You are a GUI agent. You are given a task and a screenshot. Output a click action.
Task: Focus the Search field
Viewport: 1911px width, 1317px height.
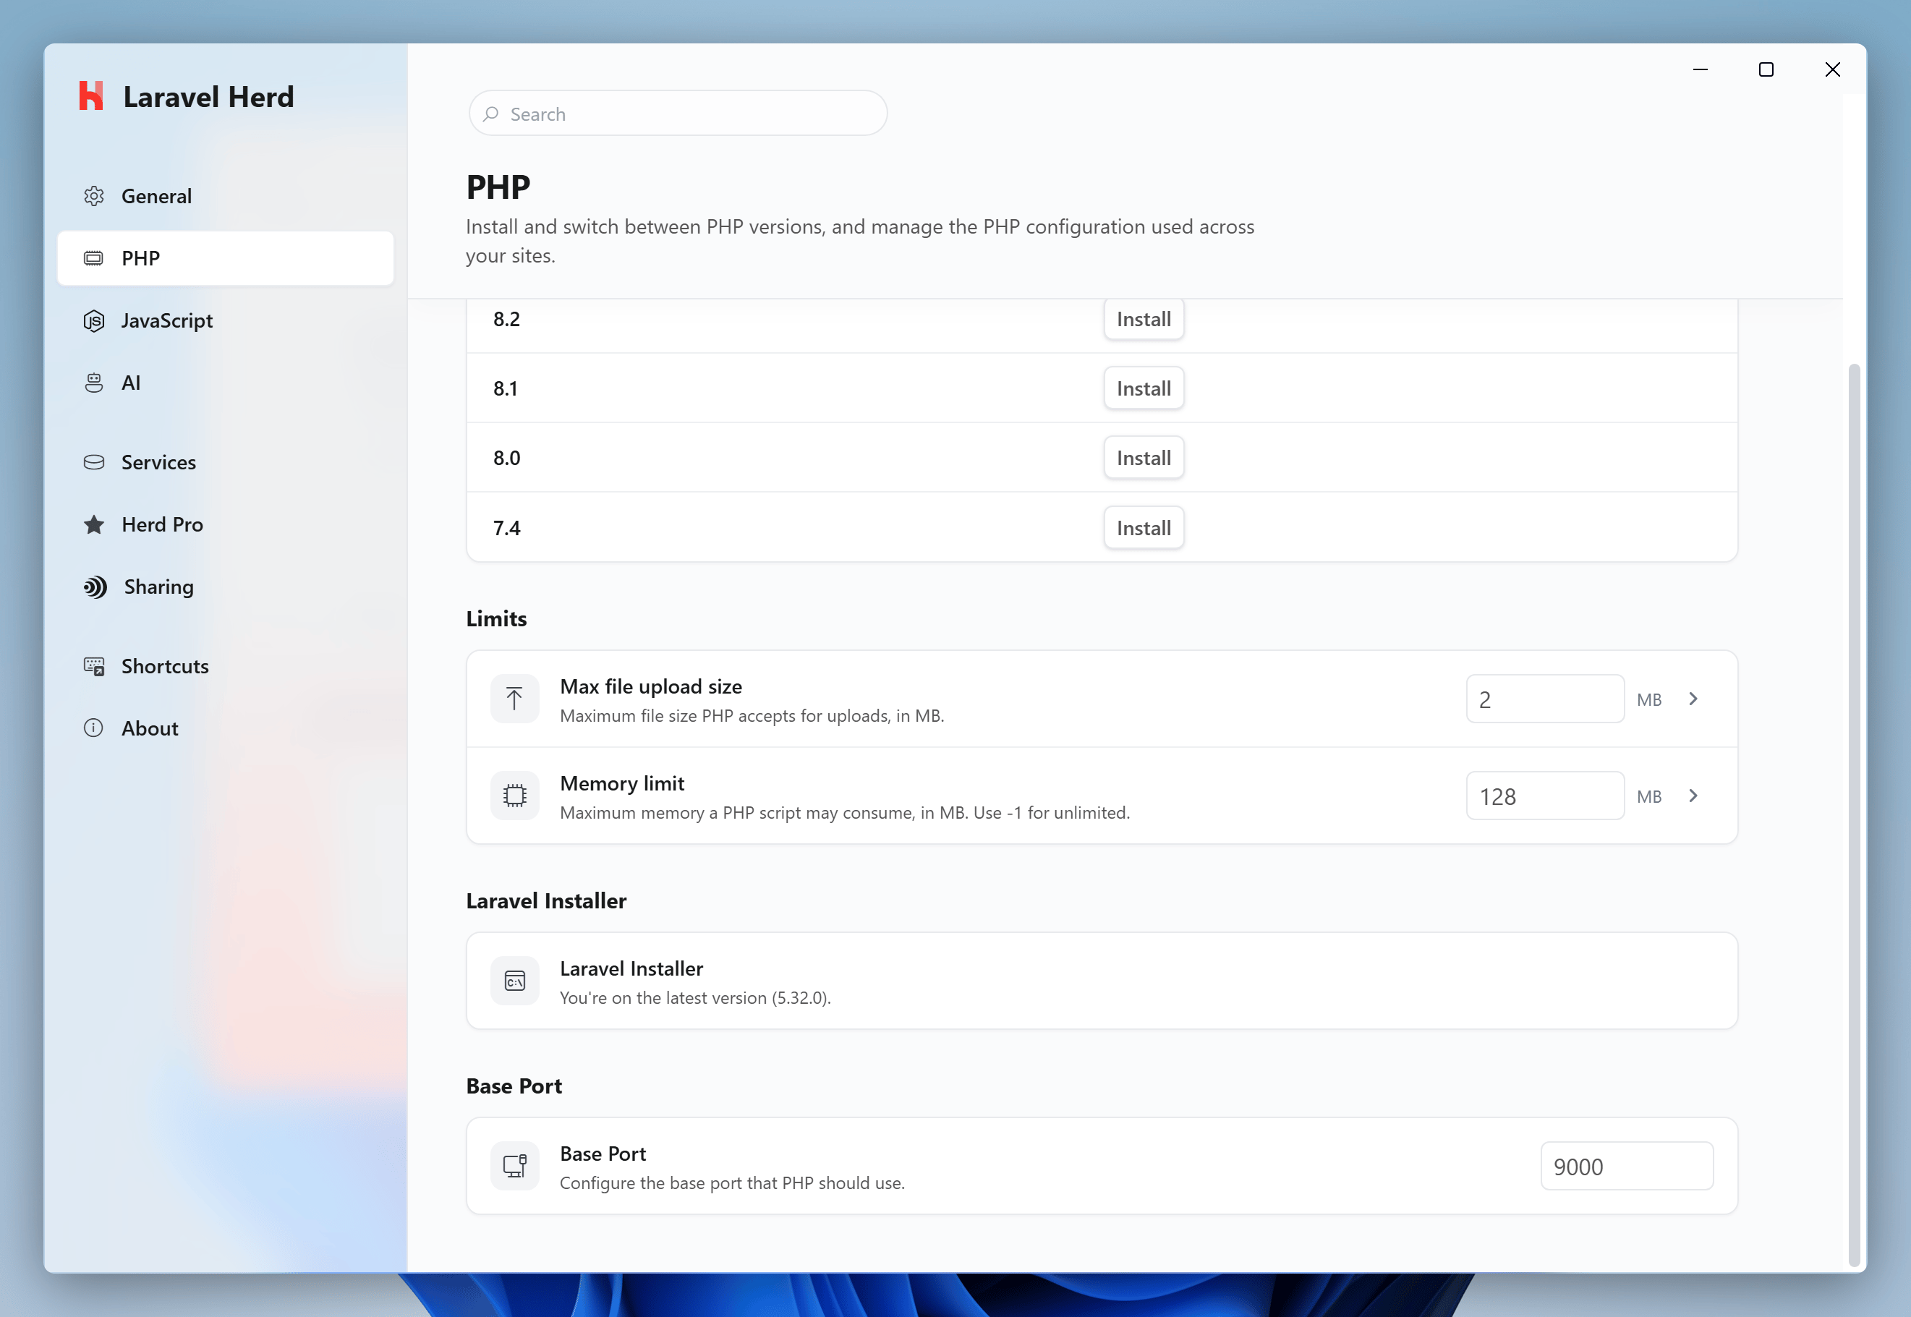(678, 113)
